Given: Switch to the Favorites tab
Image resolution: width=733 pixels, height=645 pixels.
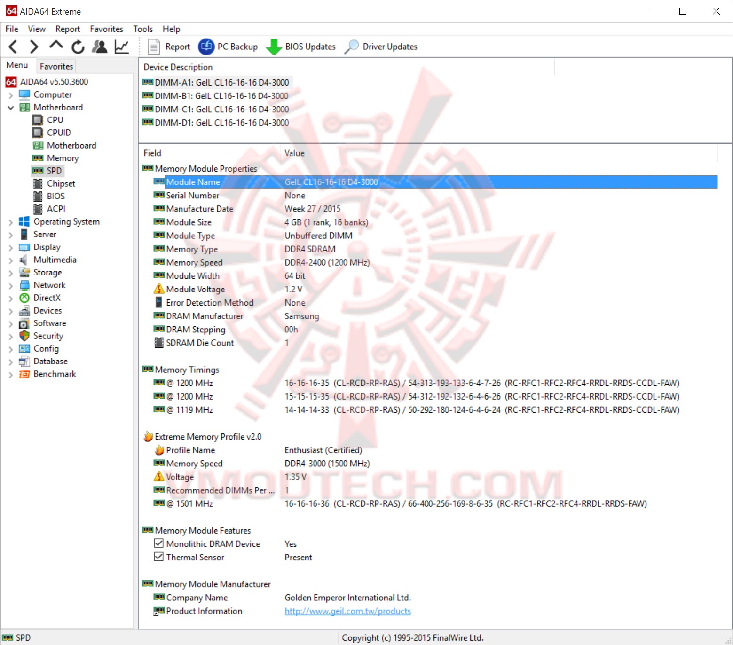Looking at the screenshot, I should click(x=56, y=66).
